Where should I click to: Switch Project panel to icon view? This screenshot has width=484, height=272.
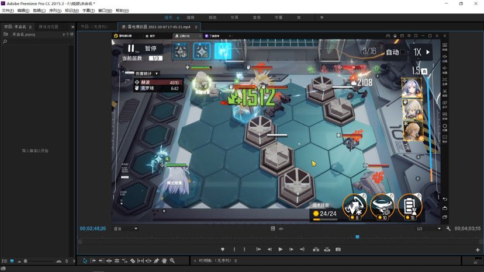(x=12, y=261)
